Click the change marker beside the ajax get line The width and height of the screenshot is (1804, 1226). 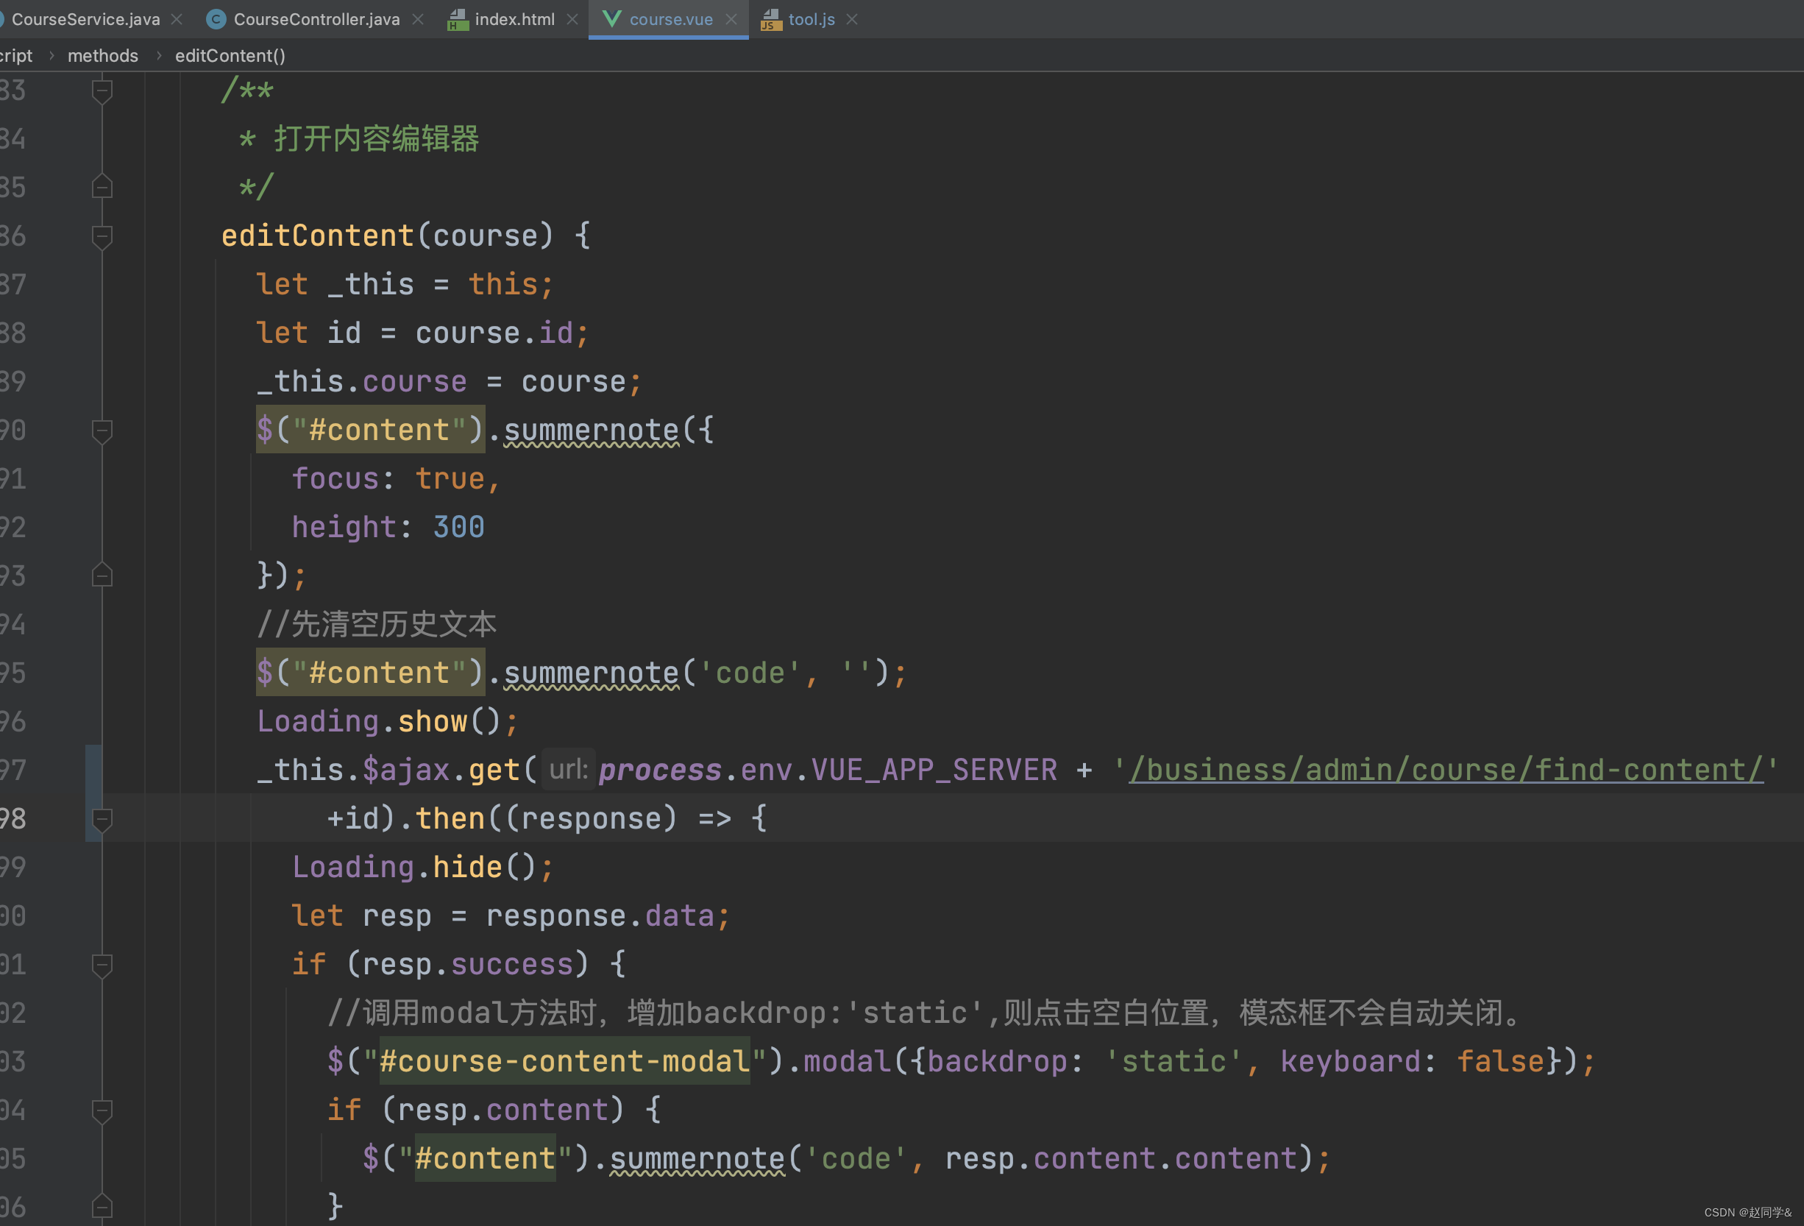tap(93, 770)
